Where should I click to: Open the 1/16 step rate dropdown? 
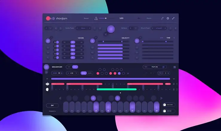pyautogui.click(x=72, y=73)
